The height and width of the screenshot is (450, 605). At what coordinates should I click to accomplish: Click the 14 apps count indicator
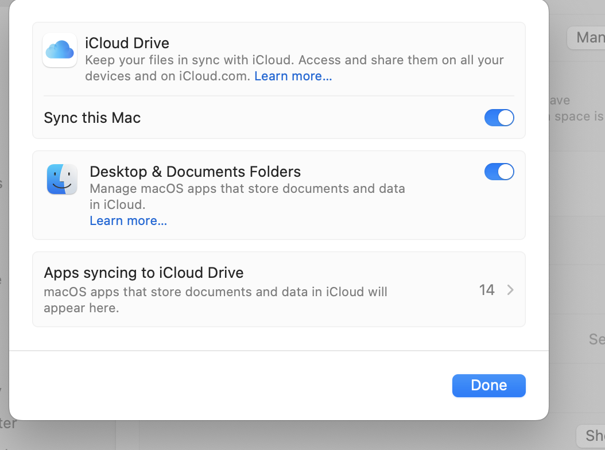(x=487, y=290)
